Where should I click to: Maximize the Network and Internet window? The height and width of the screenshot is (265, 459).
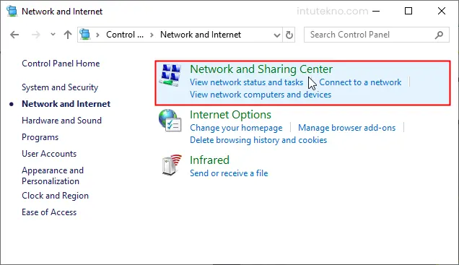(x=408, y=11)
